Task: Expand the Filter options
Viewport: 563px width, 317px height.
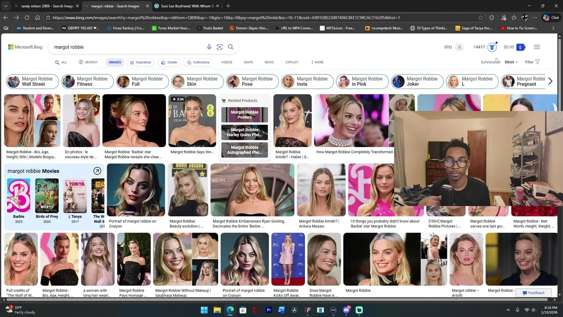Action: pos(532,62)
